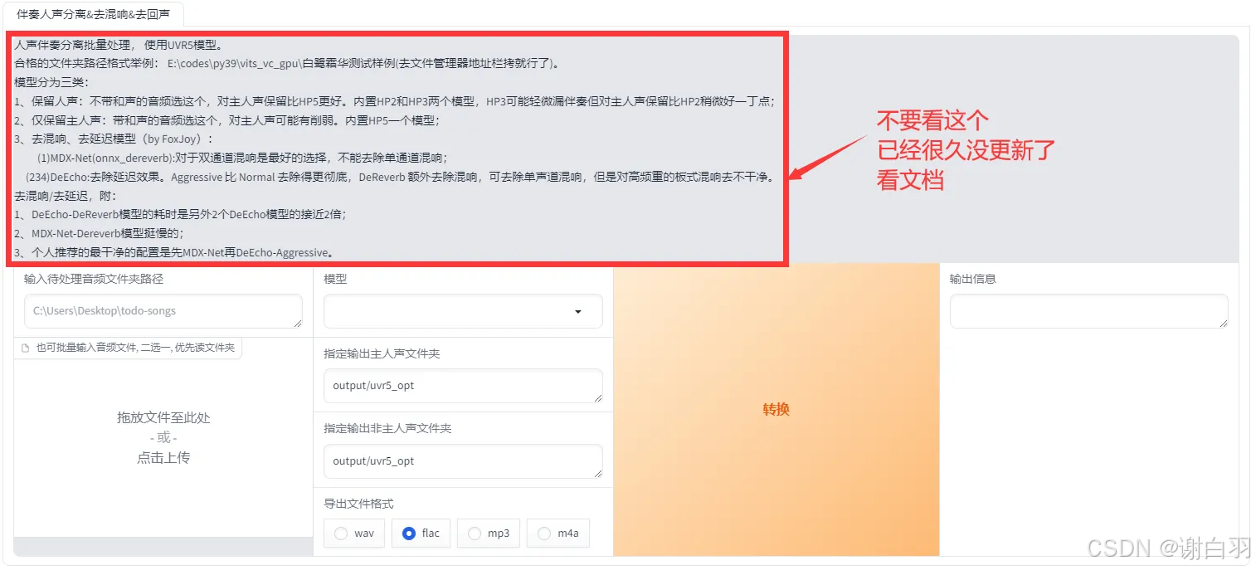1256x570 pixels.
Task: Click the 模型 dropdown arrow icon
Action: click(x=577, y=312)
